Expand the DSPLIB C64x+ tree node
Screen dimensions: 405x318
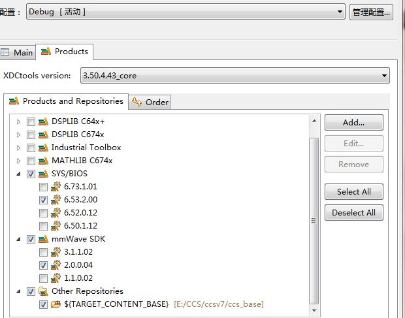click(x=18, y=121)
